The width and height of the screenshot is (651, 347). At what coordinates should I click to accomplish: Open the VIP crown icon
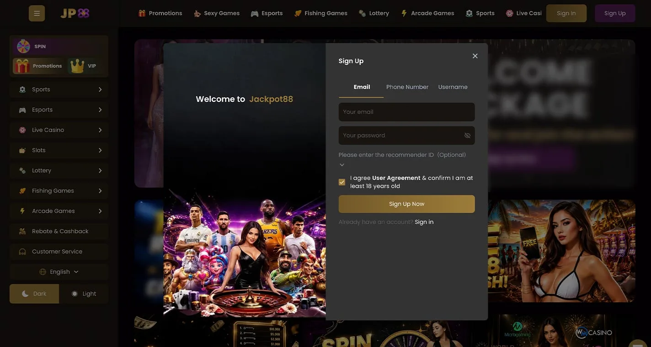point(77,66)
